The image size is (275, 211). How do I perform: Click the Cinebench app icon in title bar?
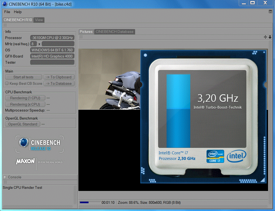coord(5,4)
